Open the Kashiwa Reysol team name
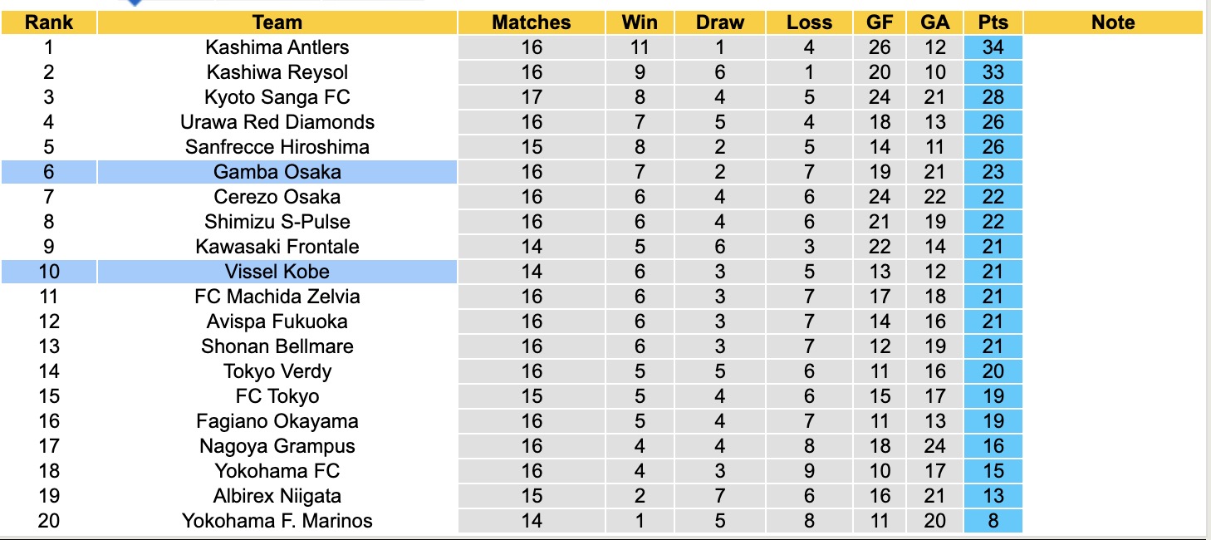The height and width of the screenshot is (540, 1211). coord(277,72)
